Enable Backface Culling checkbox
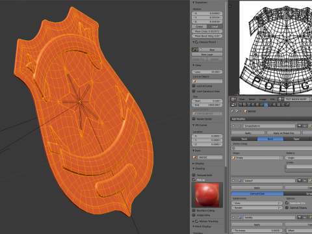312x234 pixels. [x=194, y=211]
